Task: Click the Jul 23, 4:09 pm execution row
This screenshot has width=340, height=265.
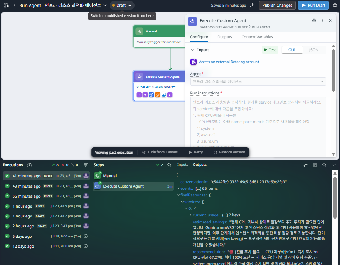Action: [x=46, y=206]
